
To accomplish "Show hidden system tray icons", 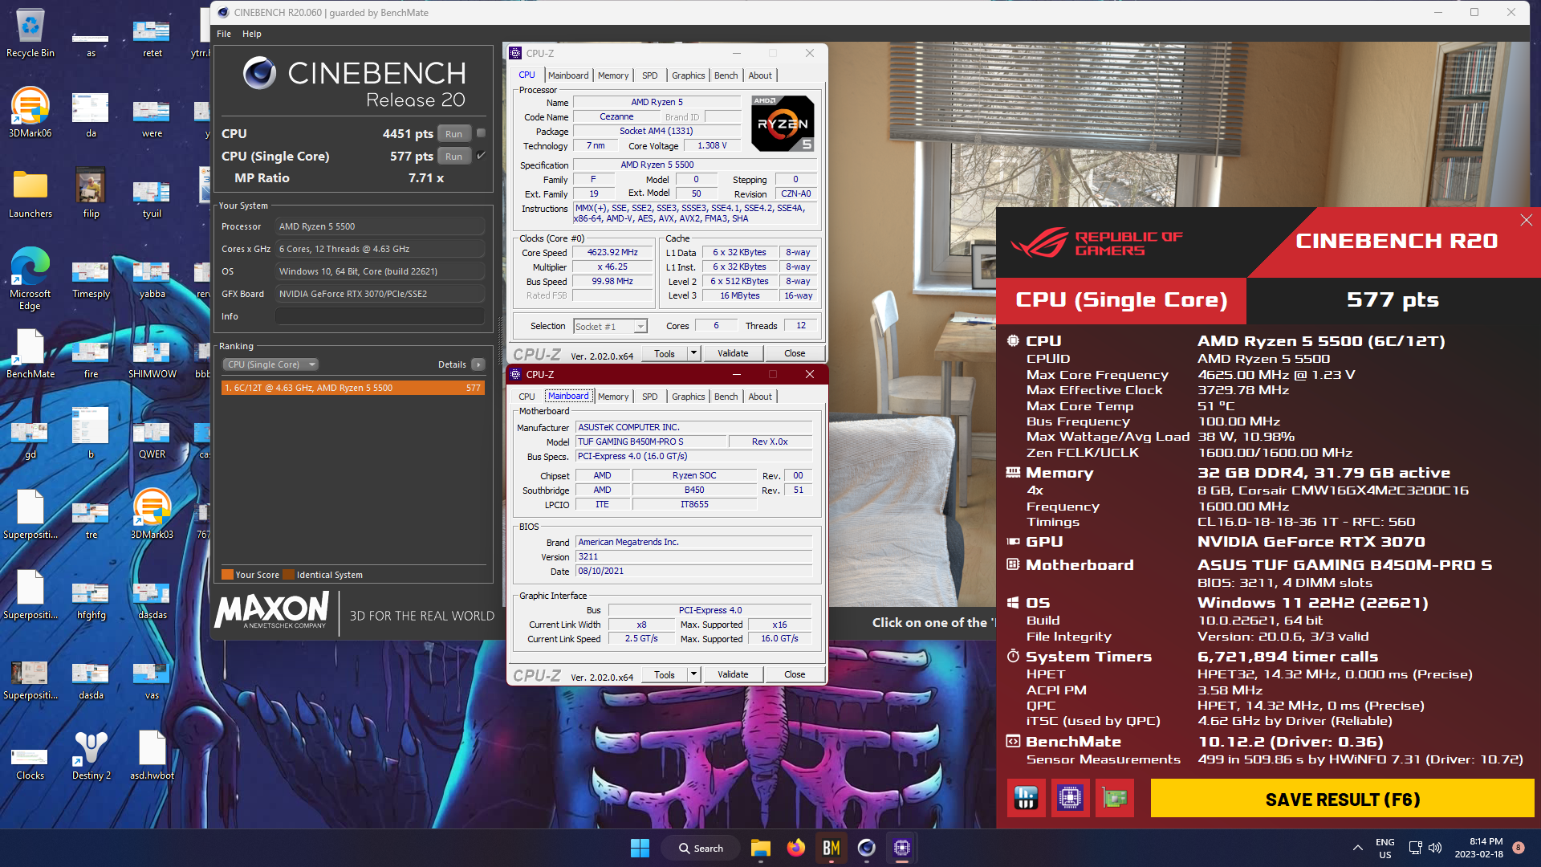I will (1357, 848).
